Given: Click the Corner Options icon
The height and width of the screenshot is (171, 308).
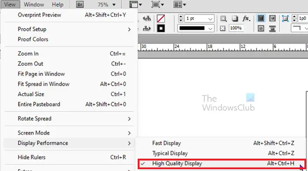Looking at the screenshot, I should (x=285, y=19).
